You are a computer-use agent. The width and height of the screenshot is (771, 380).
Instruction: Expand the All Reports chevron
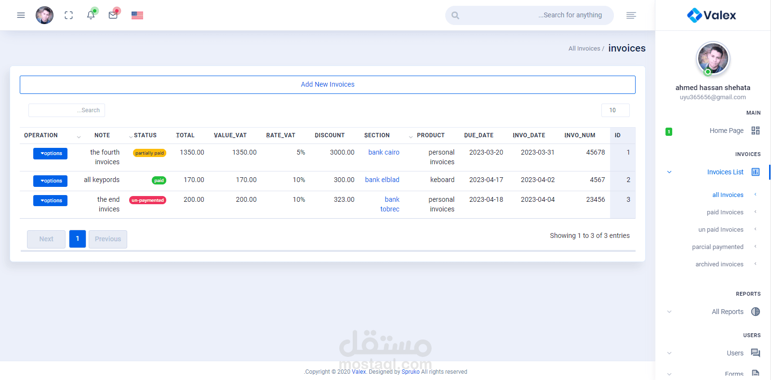click(x=669, y=312)
